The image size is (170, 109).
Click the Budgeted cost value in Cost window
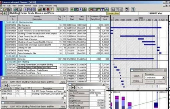[97, 101]
